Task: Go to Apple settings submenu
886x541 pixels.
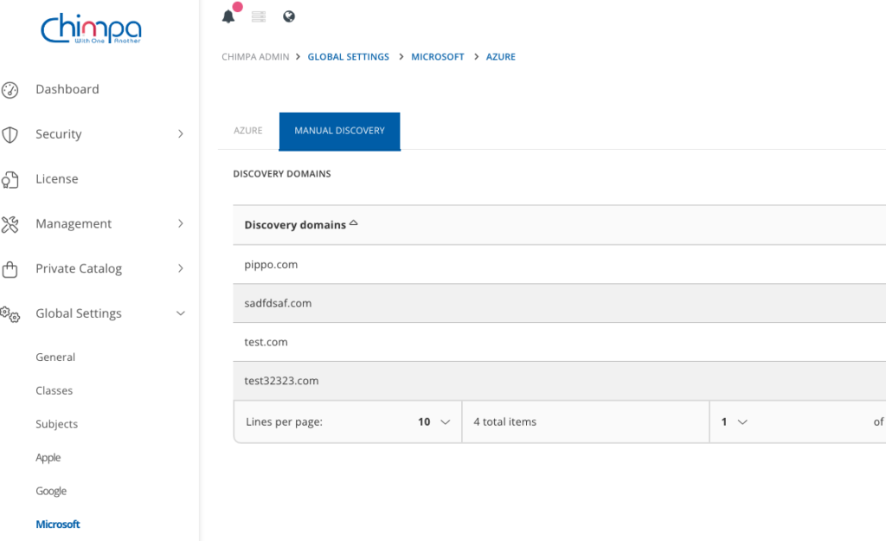Action: tap(48, 458)
